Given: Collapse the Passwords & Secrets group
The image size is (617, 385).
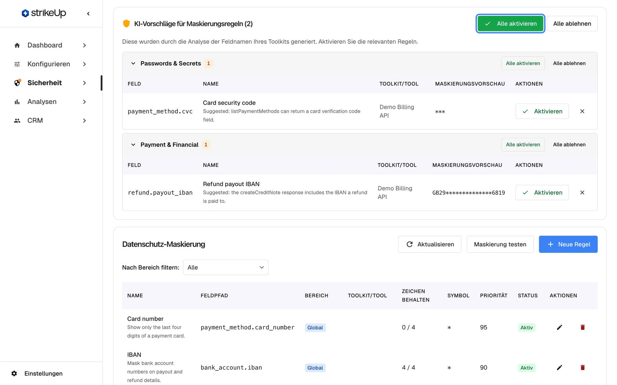Looking at the screenshot, I should point(133,63).
